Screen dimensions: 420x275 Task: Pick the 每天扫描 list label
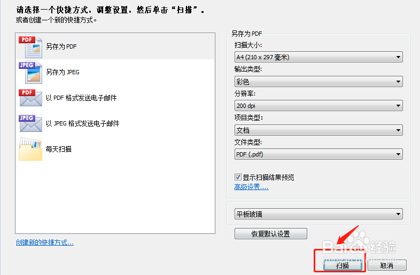click(59, 149)
